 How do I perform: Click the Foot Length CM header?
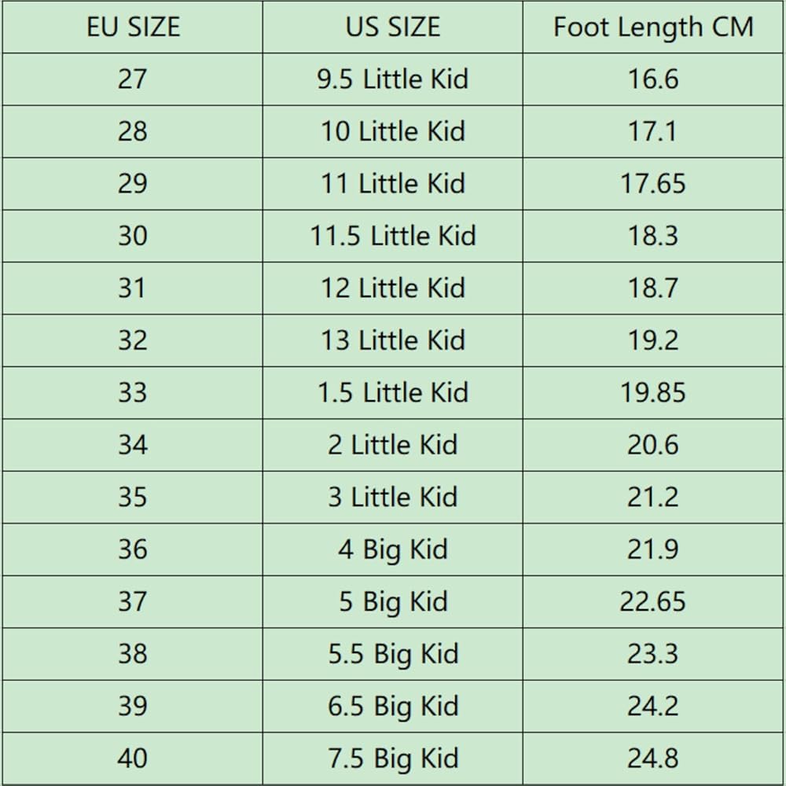(652, 27)
